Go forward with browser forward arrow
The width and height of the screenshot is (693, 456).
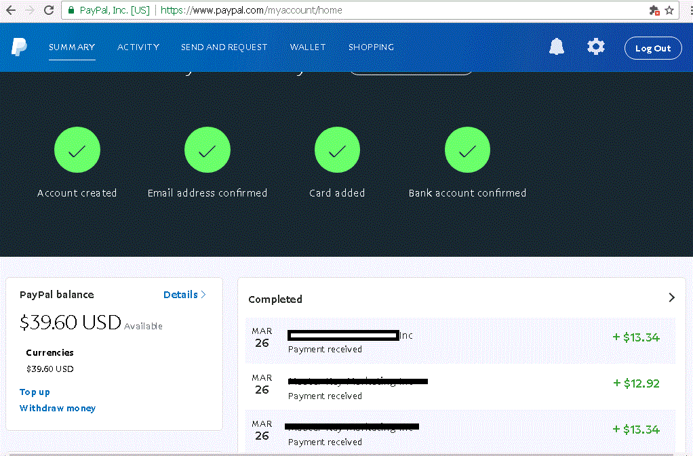30,10
